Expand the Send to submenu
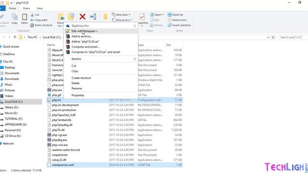This screenshot has height=173, width=308. (x=101, y=59)
